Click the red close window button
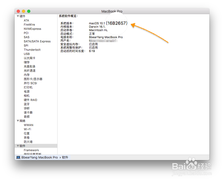224x181 pixels. coord(18,11)
